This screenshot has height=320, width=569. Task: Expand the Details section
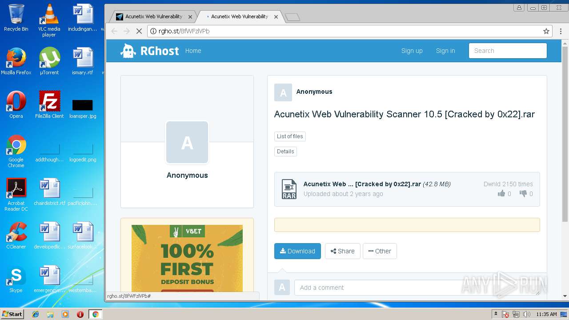285,152
